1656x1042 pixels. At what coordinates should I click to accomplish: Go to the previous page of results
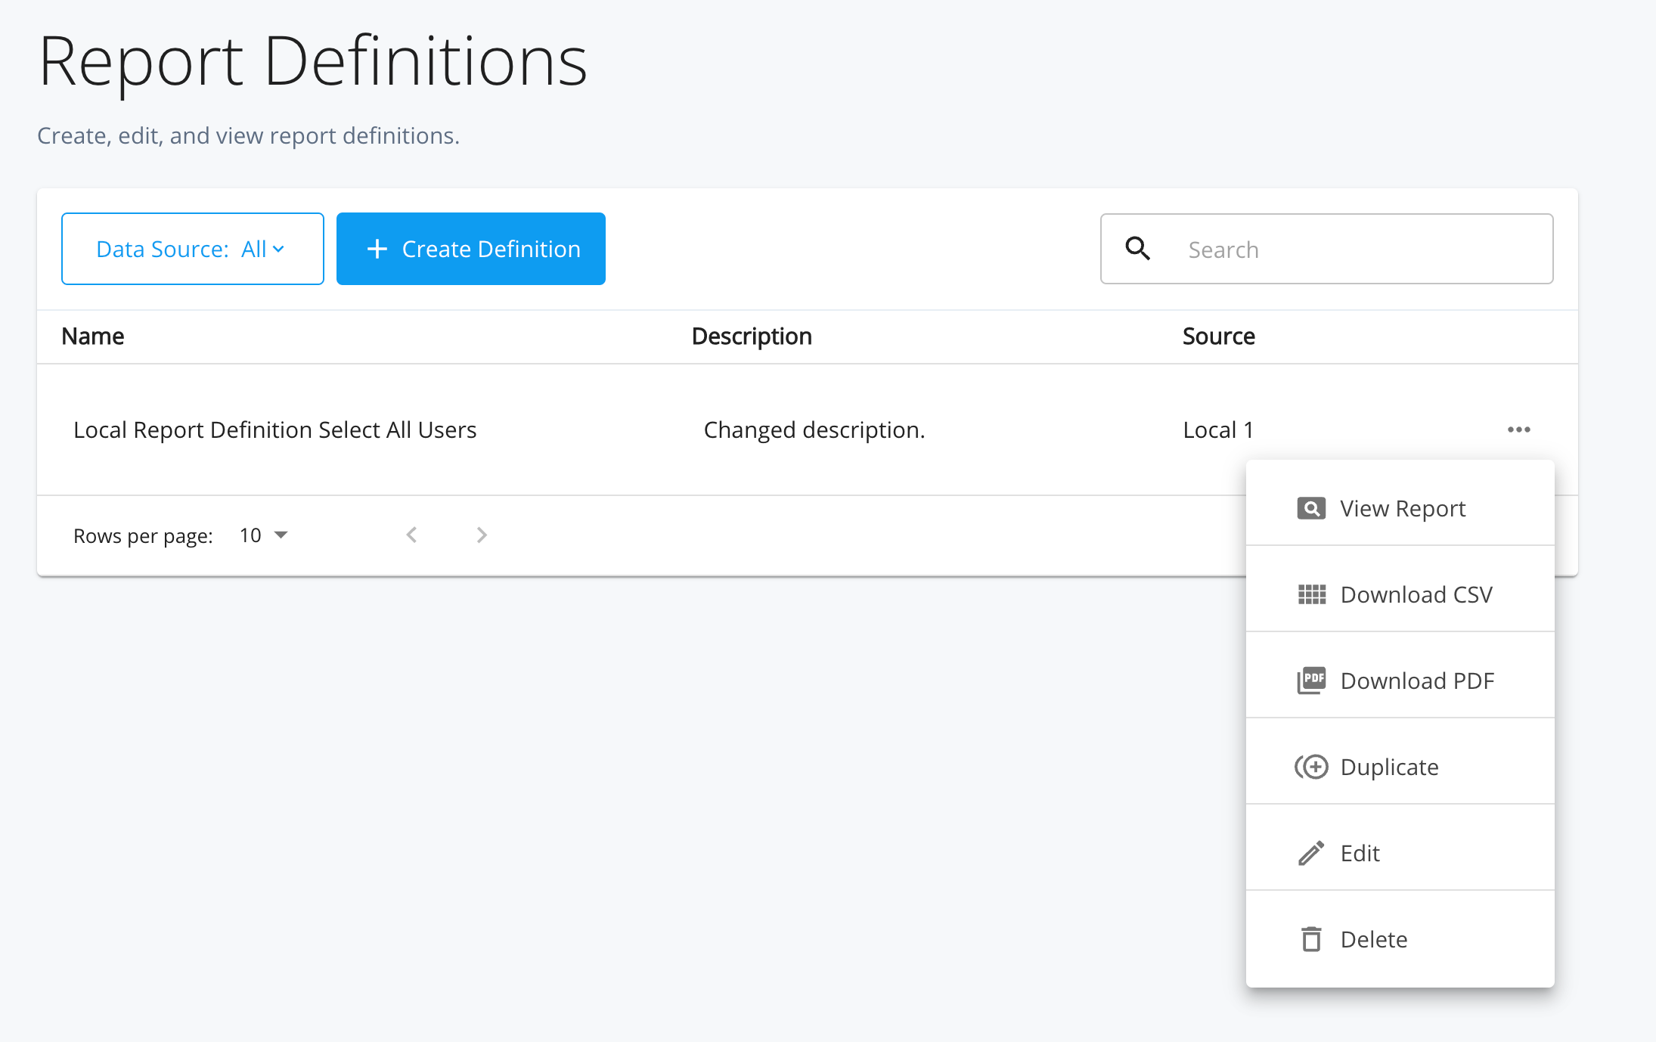tap(411, 535)
